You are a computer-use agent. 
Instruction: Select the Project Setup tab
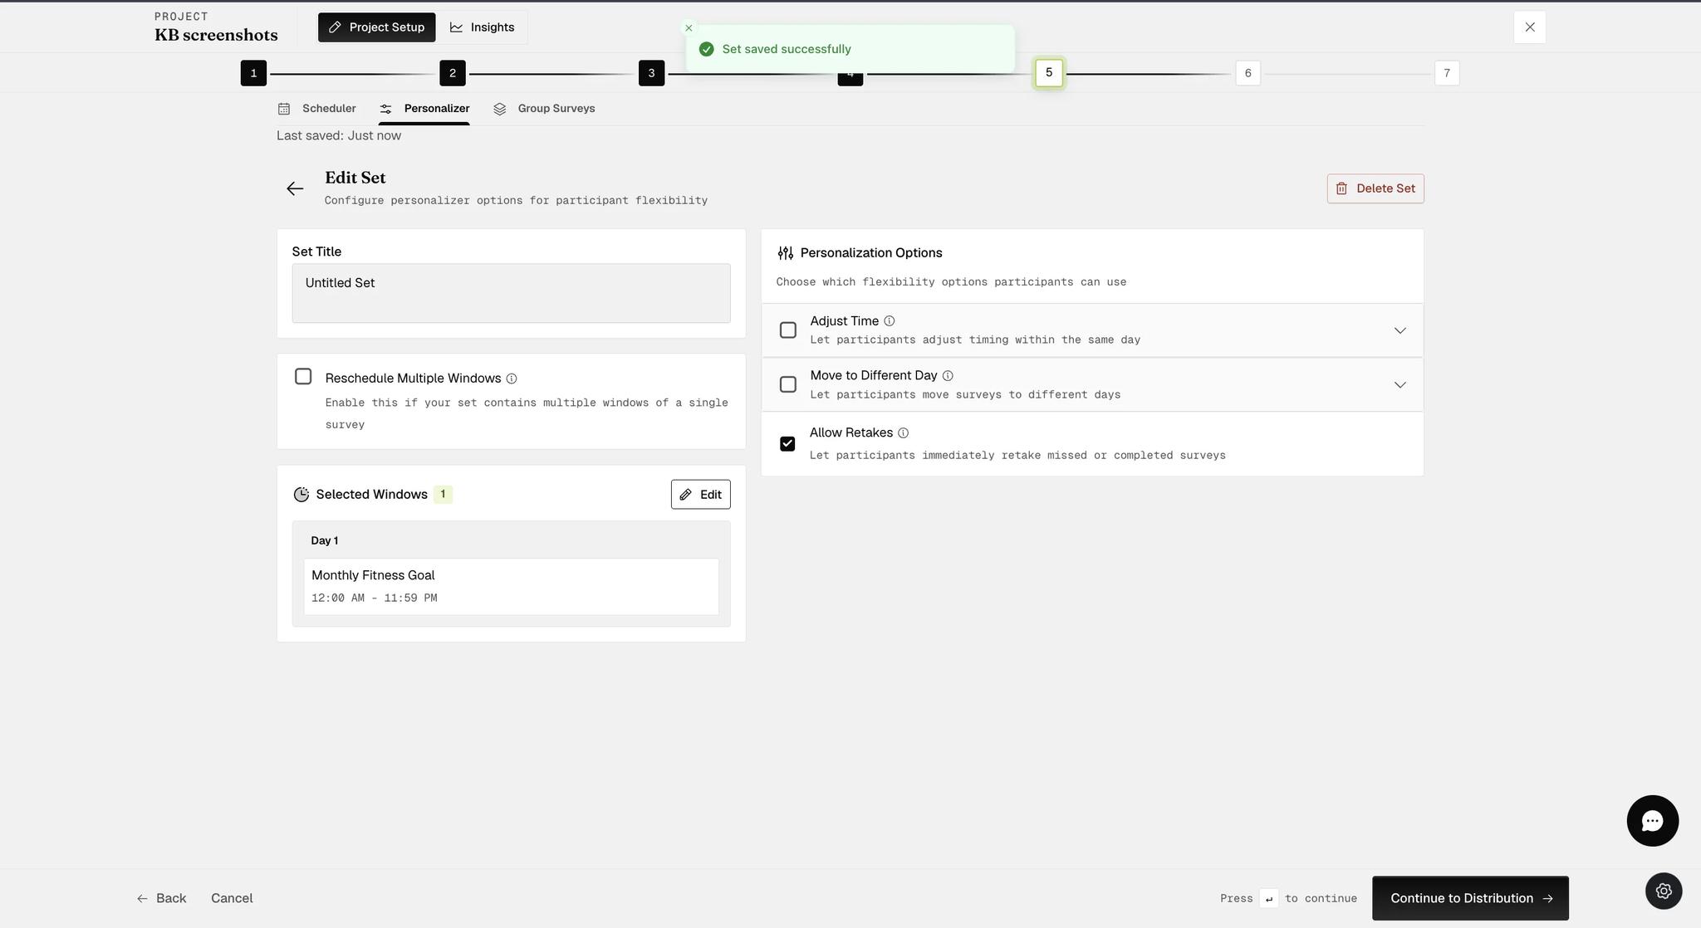[x=377, y=27]
